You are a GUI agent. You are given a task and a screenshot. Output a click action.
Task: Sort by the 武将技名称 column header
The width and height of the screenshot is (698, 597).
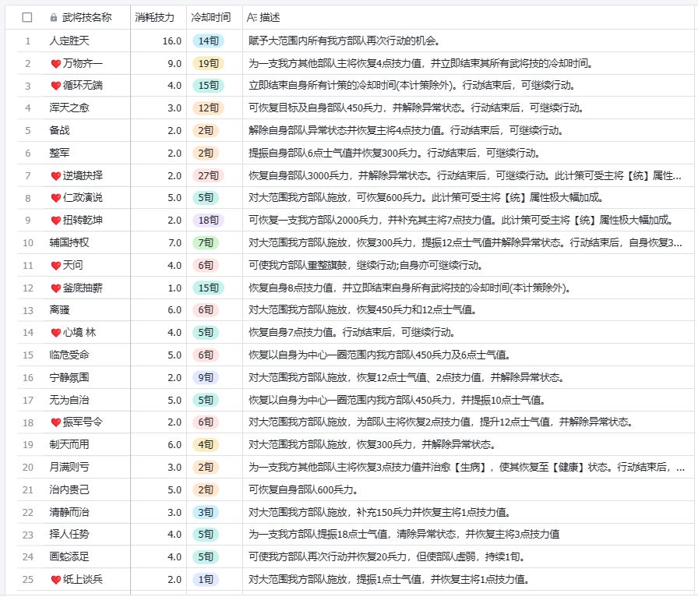point(86,17)
